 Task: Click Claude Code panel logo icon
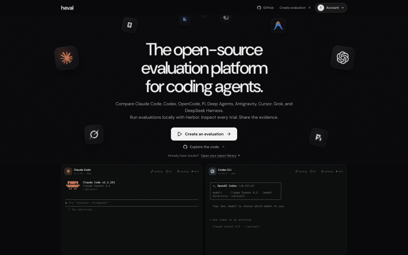pos(68,171)
